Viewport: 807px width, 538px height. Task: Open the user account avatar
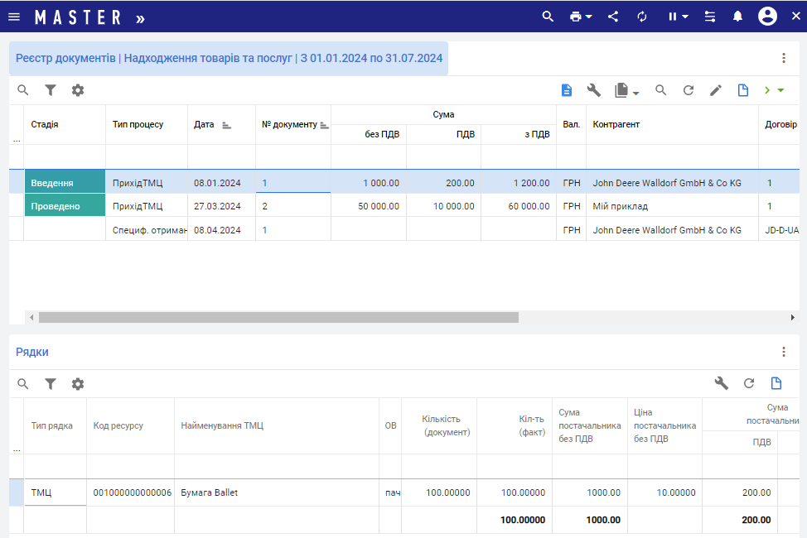click(767, 17)
